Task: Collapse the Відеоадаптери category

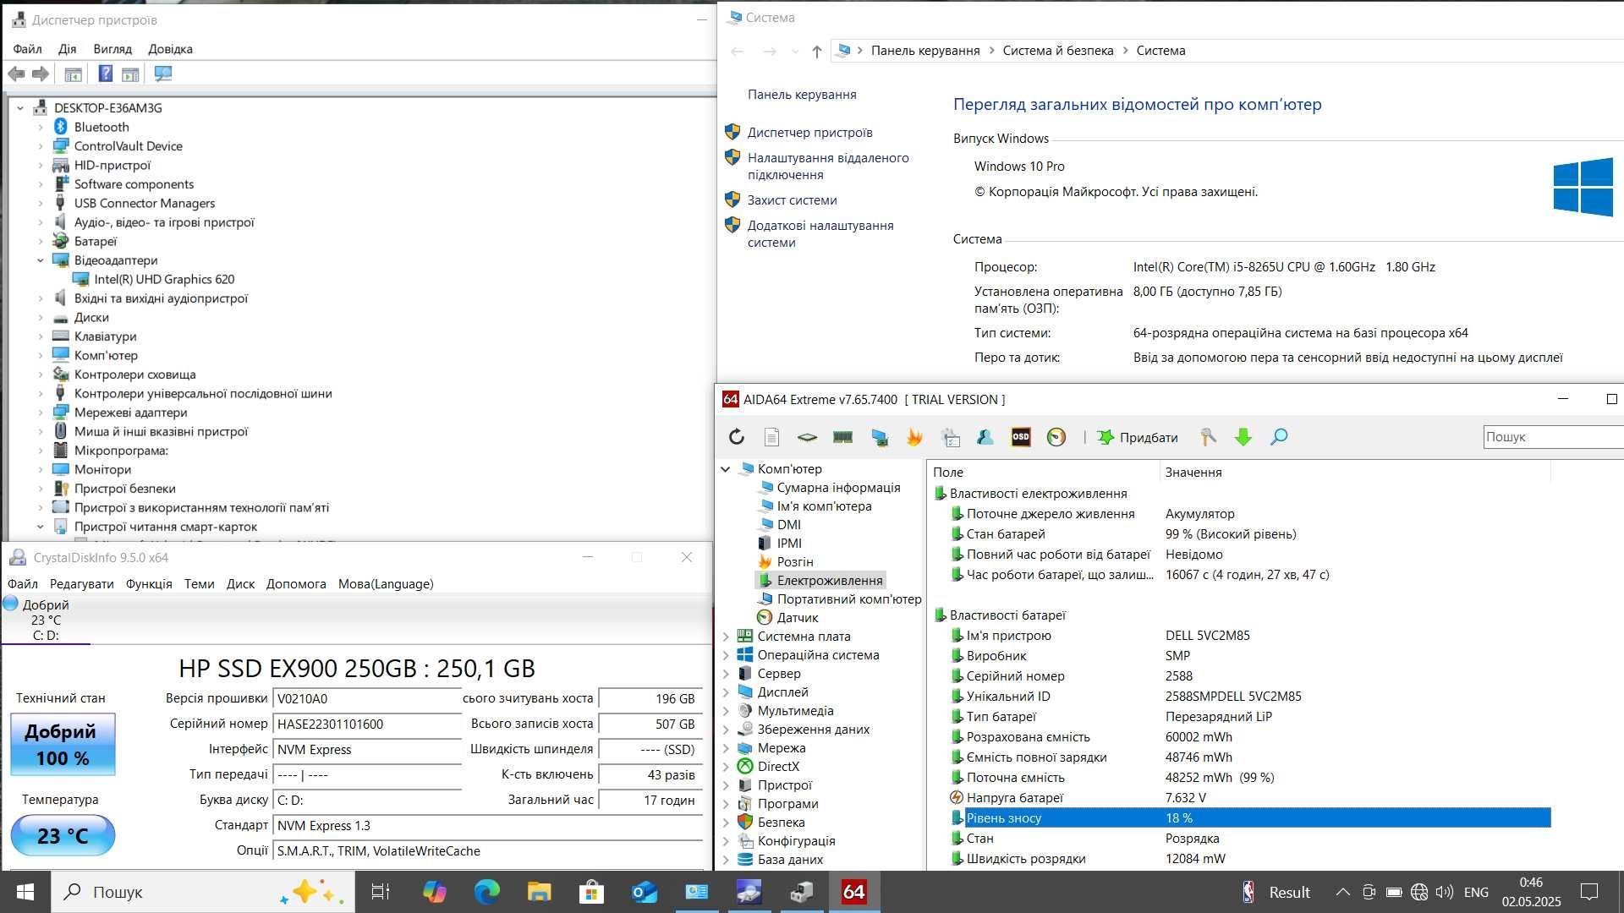Action: (x=40, y=260)
